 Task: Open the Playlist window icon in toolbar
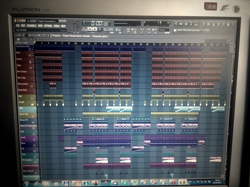(x=176, y=24)
